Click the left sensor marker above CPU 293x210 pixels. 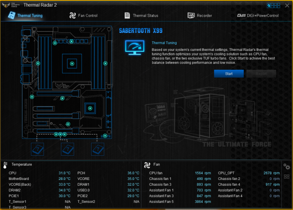pyautogui.click(x=55, y=43)
